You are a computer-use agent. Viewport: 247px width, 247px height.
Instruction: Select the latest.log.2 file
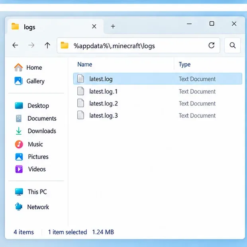pyautogui.click(x=158, y=104)
